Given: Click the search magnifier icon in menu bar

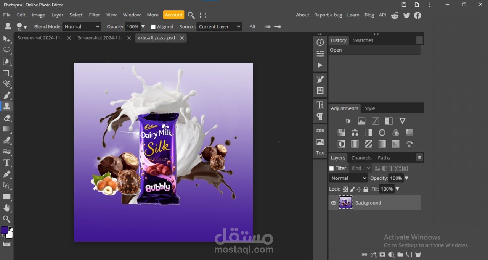Looking at the screenshot, I should click(191, 15).
